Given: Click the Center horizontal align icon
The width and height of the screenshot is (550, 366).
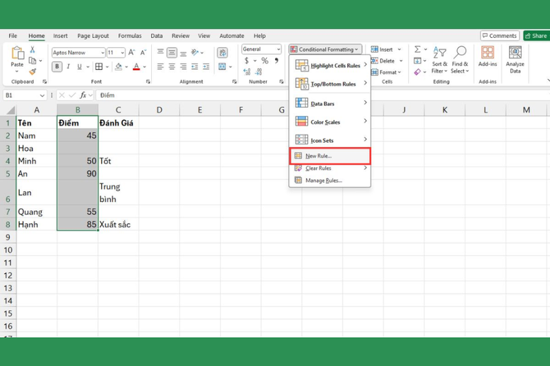Looking at the screenshot, I should click(171, 67).
